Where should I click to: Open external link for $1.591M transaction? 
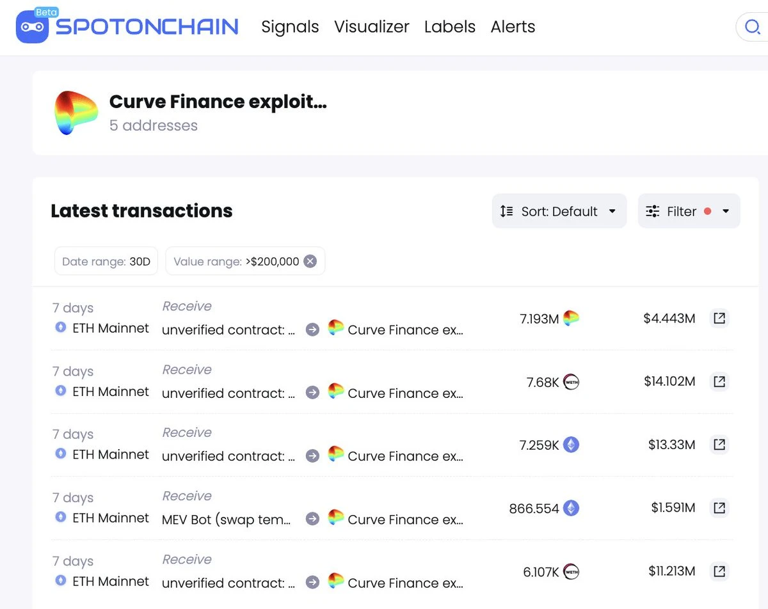719,508
